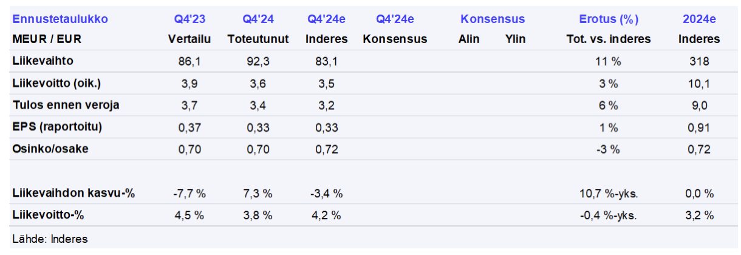Screen dimensions: 741x255
Task: Click the Lähde: Inderes source text
Action: click(50, 239)
